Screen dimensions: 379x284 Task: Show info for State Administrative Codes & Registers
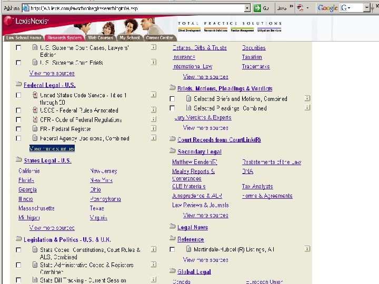click(x=154, y=264)
